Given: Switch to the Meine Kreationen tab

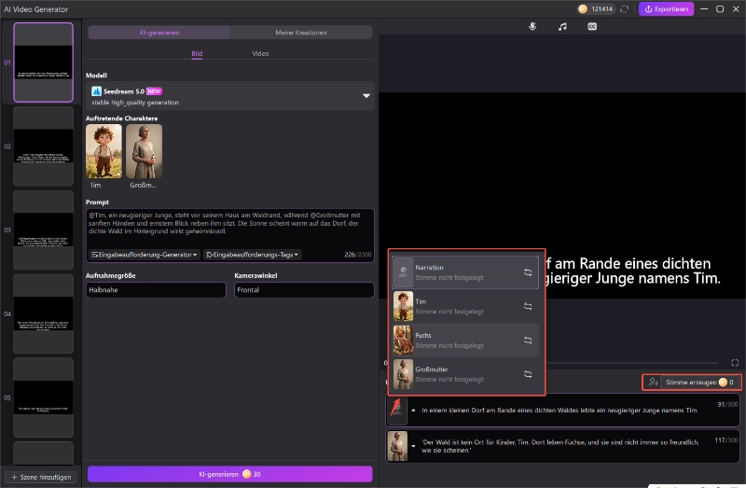Looking at the screenshot, I should pos(301,33).
